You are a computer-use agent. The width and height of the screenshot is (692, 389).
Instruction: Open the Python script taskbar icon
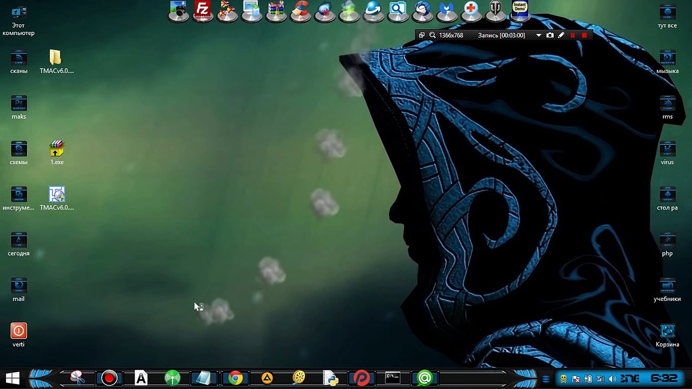coord(330,378)
